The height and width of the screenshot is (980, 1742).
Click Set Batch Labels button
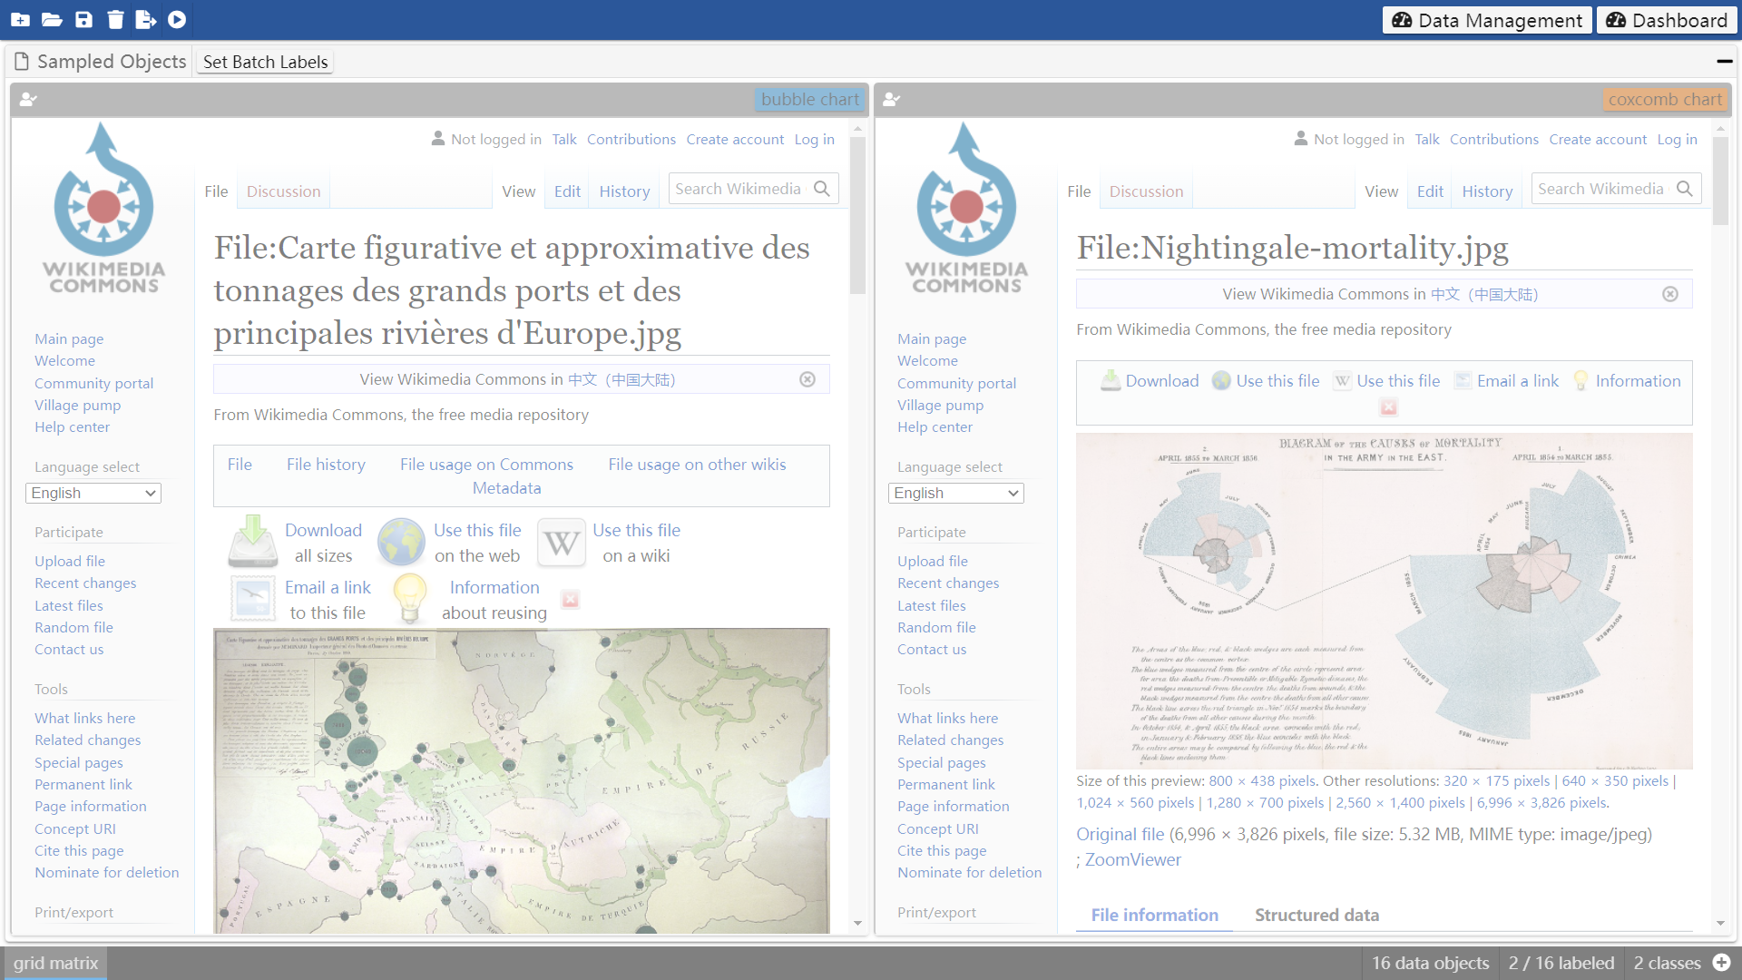click(265, 62)
